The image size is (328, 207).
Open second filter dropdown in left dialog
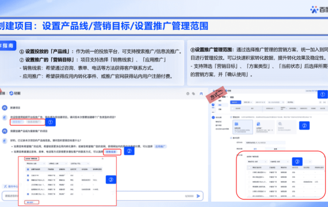[58, 163]
